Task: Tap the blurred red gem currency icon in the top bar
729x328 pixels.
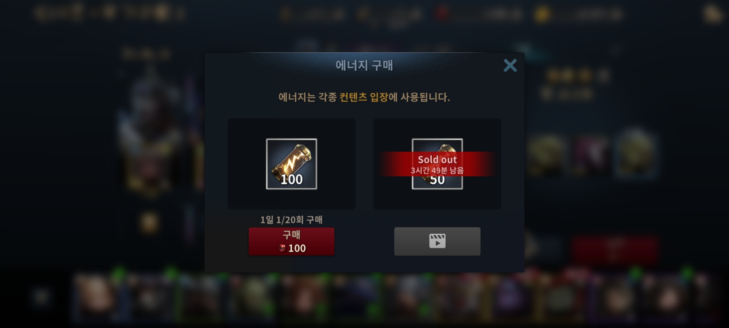Action: pos(442,14)
